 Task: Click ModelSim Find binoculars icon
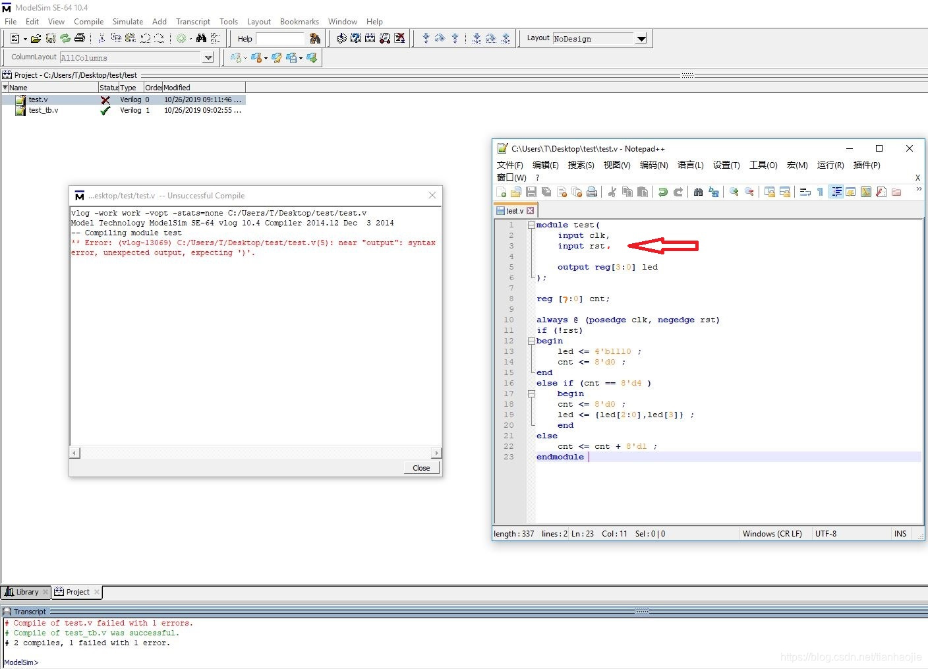point(201,38)
